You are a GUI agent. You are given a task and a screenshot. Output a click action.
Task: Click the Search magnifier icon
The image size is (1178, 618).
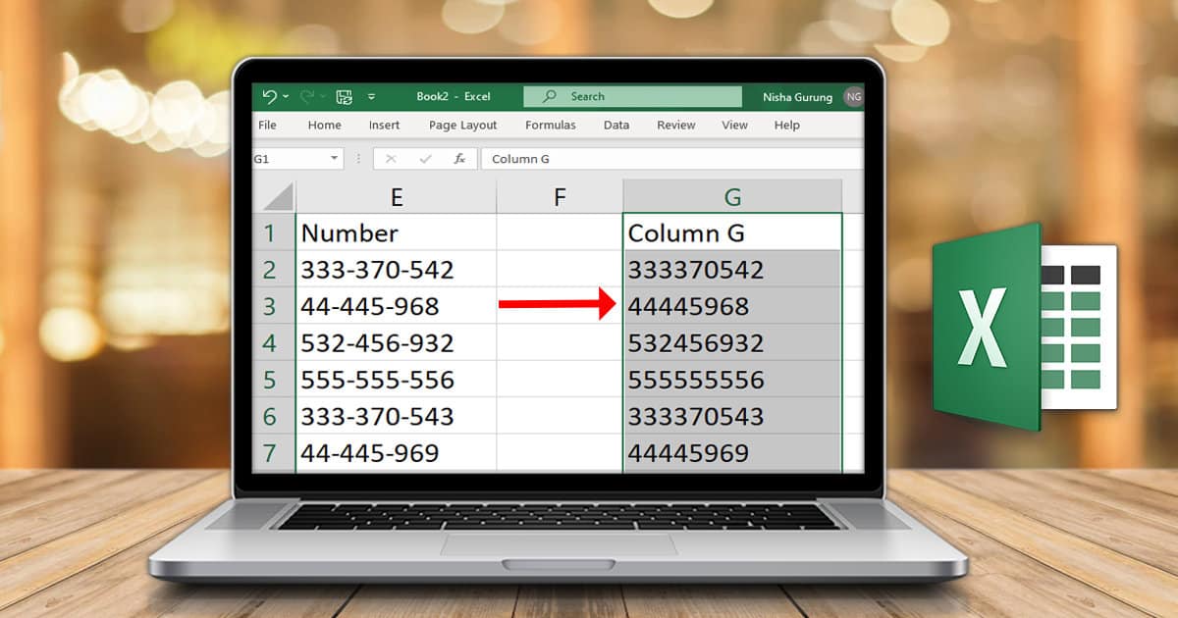pyautogui.click(x=549, y=96)
